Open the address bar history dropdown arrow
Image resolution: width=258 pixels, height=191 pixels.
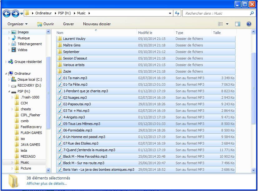pyautogui.click(x=170, y=13)
